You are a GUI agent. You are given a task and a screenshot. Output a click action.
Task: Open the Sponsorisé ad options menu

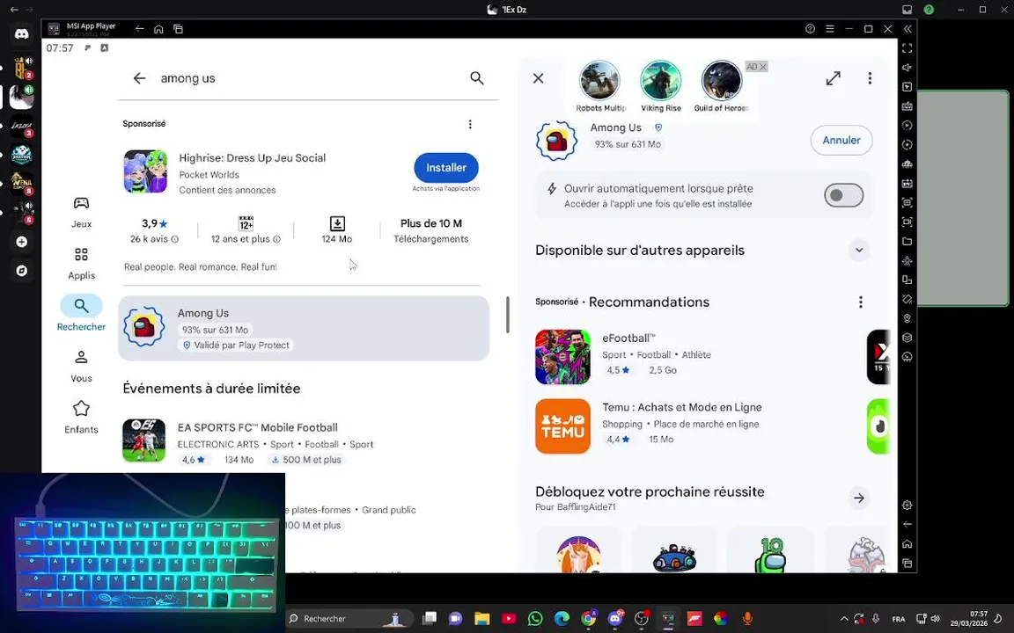click(x=470, y=124)
